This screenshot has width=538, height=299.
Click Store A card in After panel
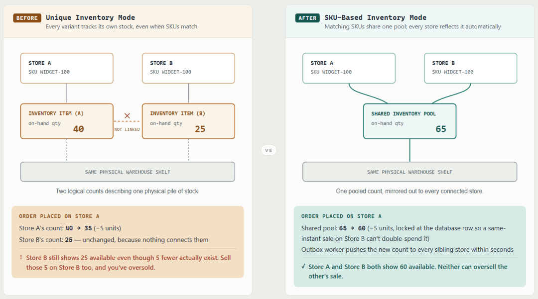[349, 68]
